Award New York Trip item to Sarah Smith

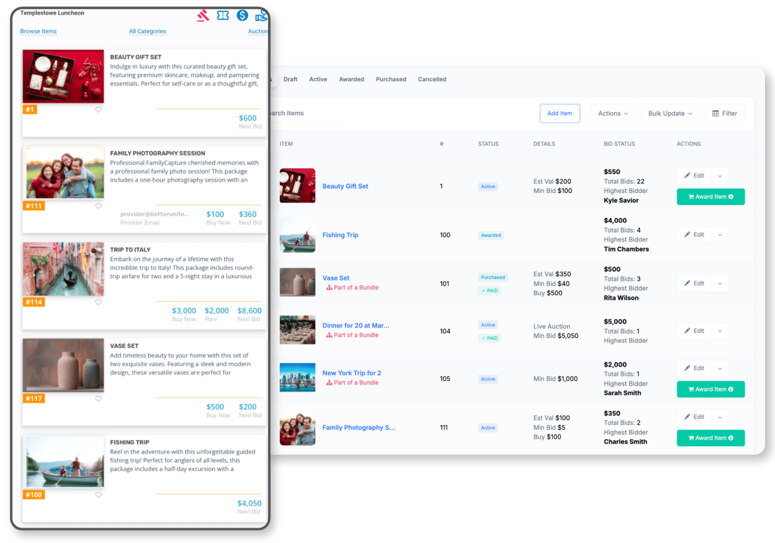711,389
